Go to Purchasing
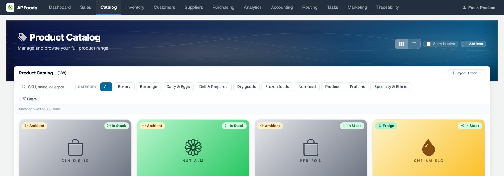The width and height of the screenshot is (504, 176). tap(223, 7)
